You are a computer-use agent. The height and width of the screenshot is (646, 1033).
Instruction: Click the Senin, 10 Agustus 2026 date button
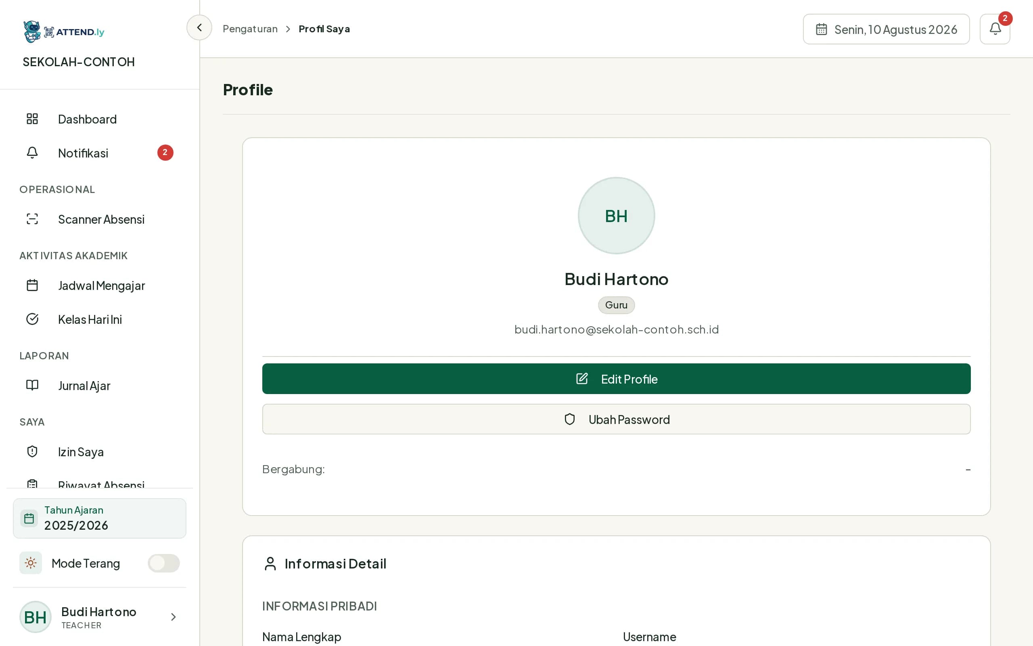pos(886,29)
